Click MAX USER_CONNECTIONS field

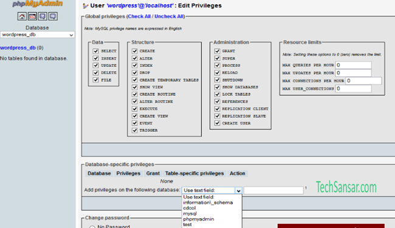point(353,89)
